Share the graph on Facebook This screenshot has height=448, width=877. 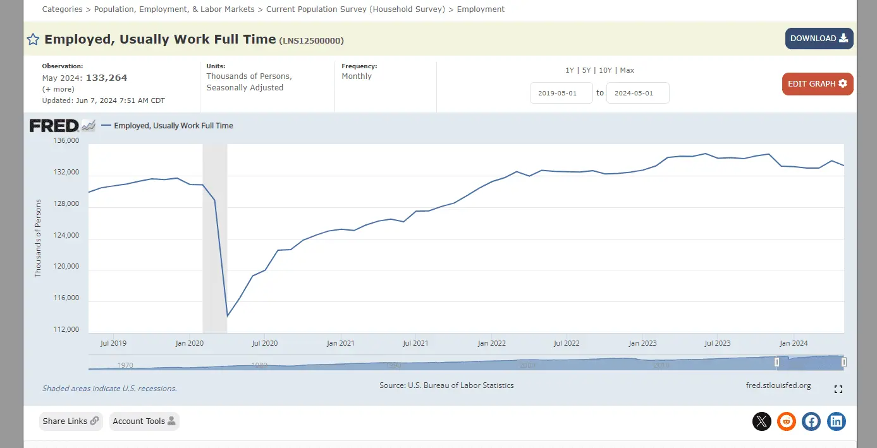811,421
